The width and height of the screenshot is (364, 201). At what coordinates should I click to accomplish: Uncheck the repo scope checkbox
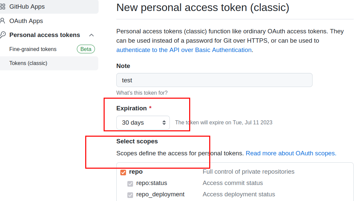pyautogui.click(x=123, y=172)
